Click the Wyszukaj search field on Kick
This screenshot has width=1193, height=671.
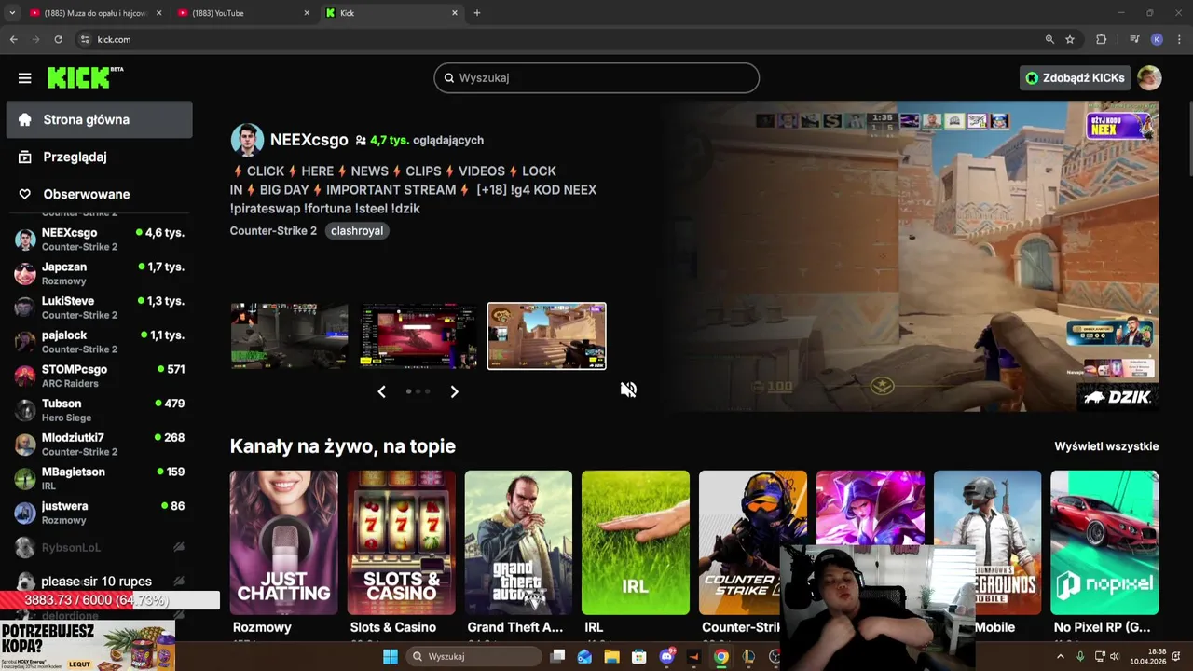click(596, 78)
